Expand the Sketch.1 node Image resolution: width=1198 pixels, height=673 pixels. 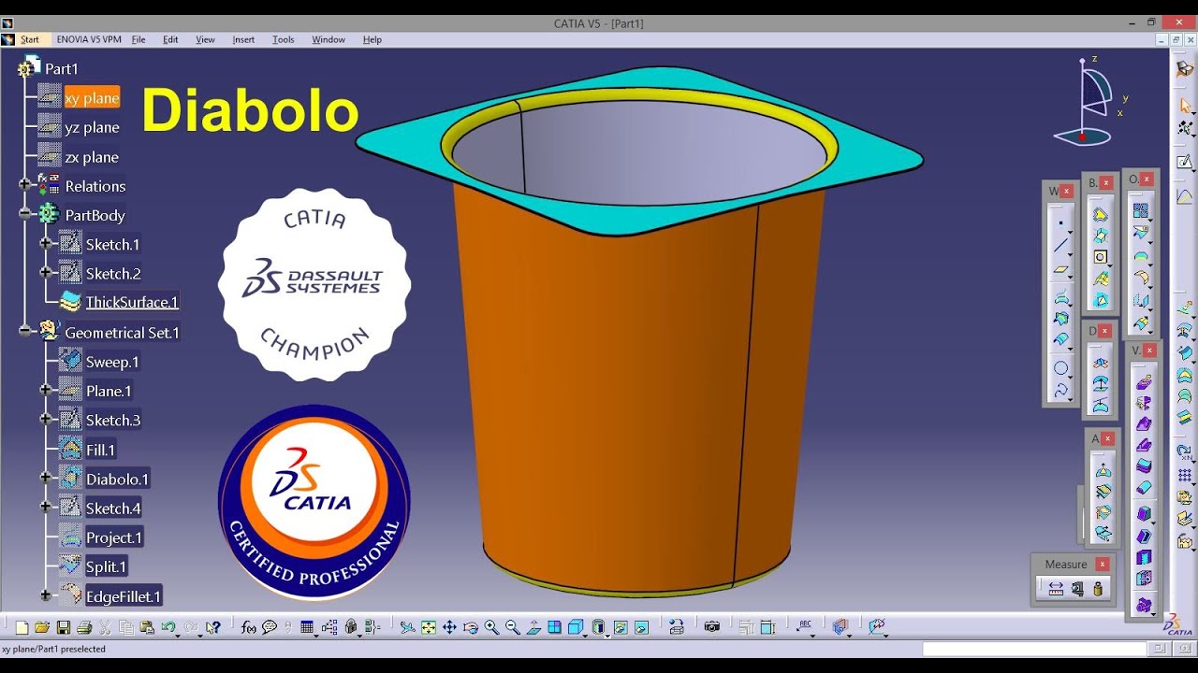[45, 243]
